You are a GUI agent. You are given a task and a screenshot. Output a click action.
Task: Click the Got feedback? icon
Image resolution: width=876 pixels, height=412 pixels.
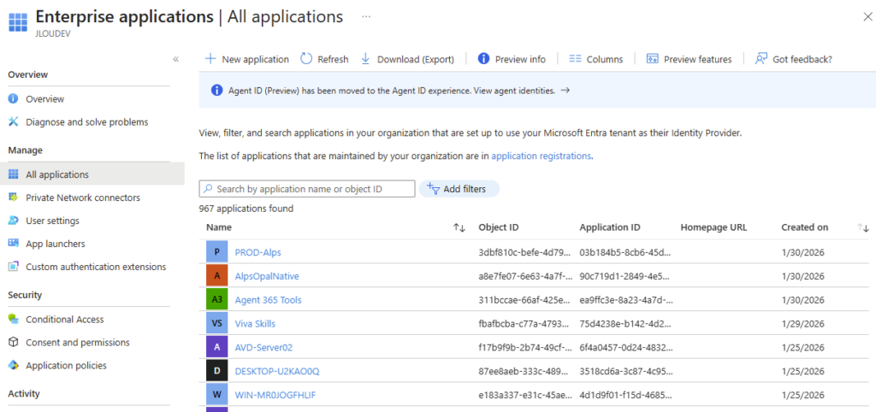(761, 59)
